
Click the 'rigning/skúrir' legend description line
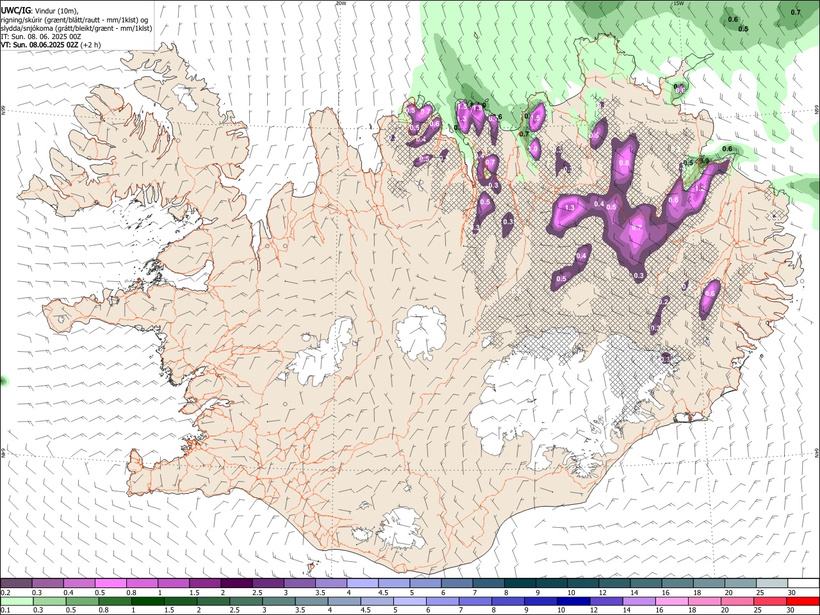pos(75,20)
